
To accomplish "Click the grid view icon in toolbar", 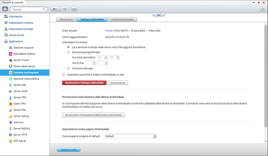I will pos(74,9).
